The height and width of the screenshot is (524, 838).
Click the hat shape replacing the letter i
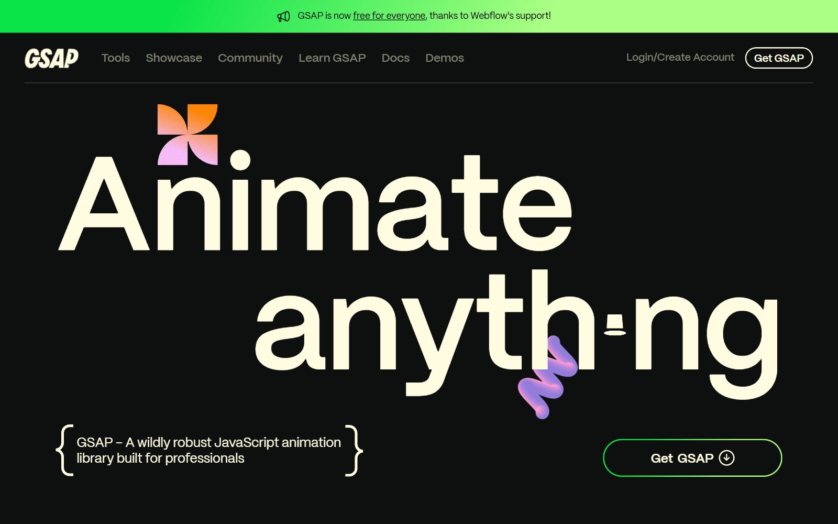(x=615, y=325)
